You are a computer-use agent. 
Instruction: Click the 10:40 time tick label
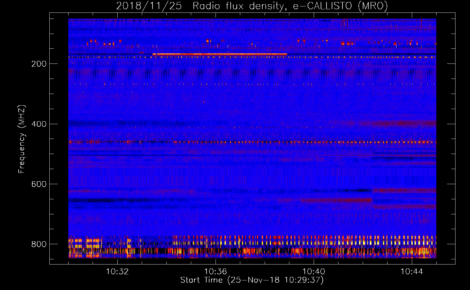tap(314, 272)
